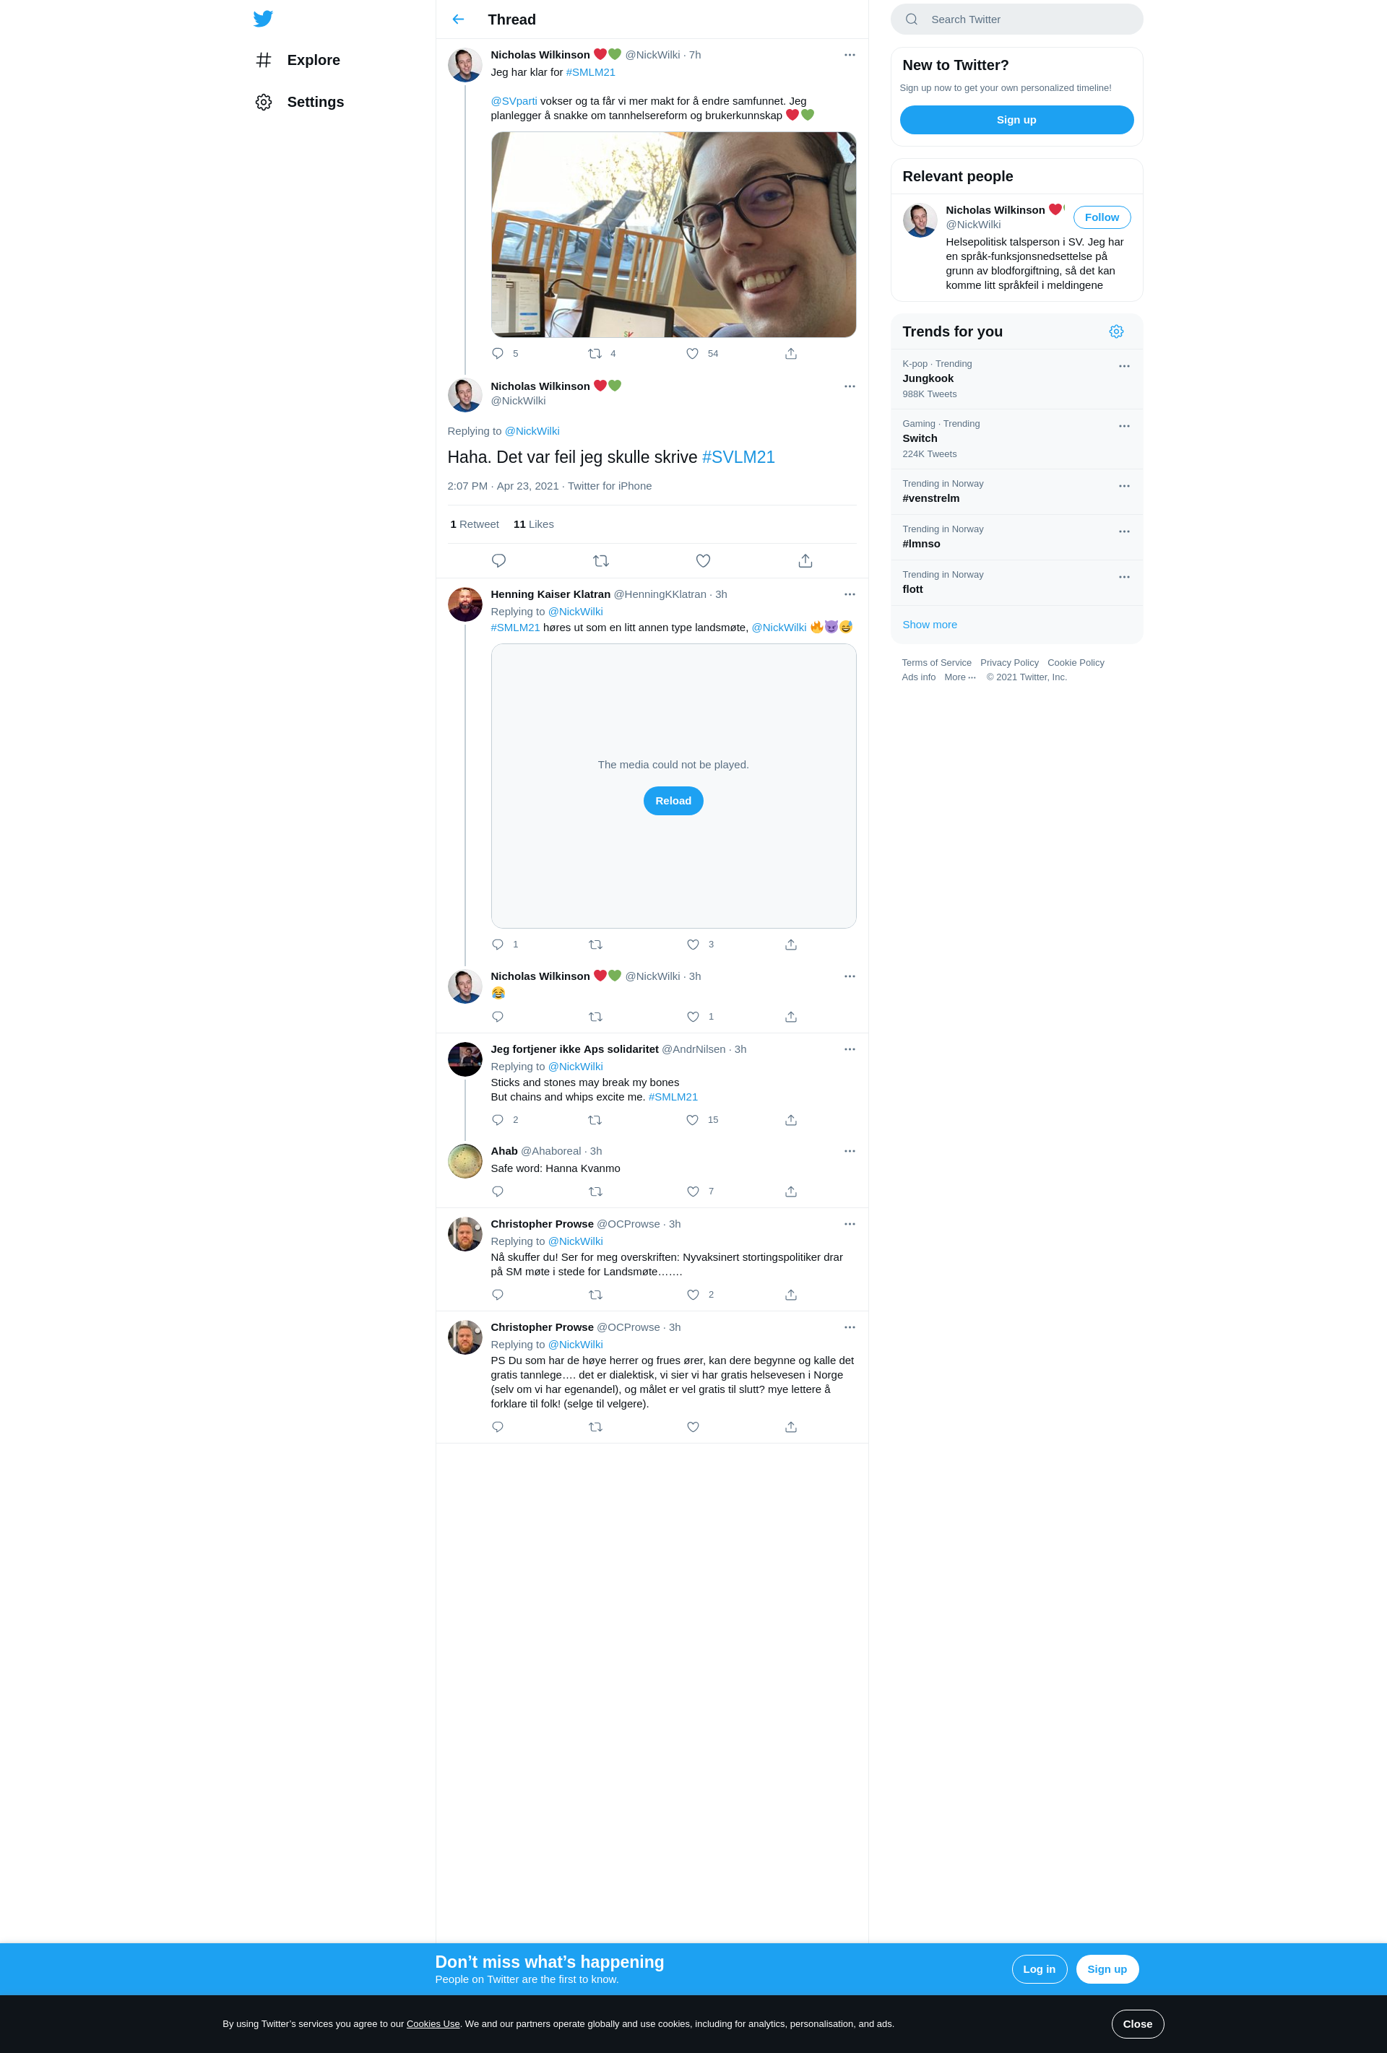The height and width of the screenshot is (2053, 1387).
Task: Reply to Henning Kaiser Klatran's tweet
Action: (498, 945)
